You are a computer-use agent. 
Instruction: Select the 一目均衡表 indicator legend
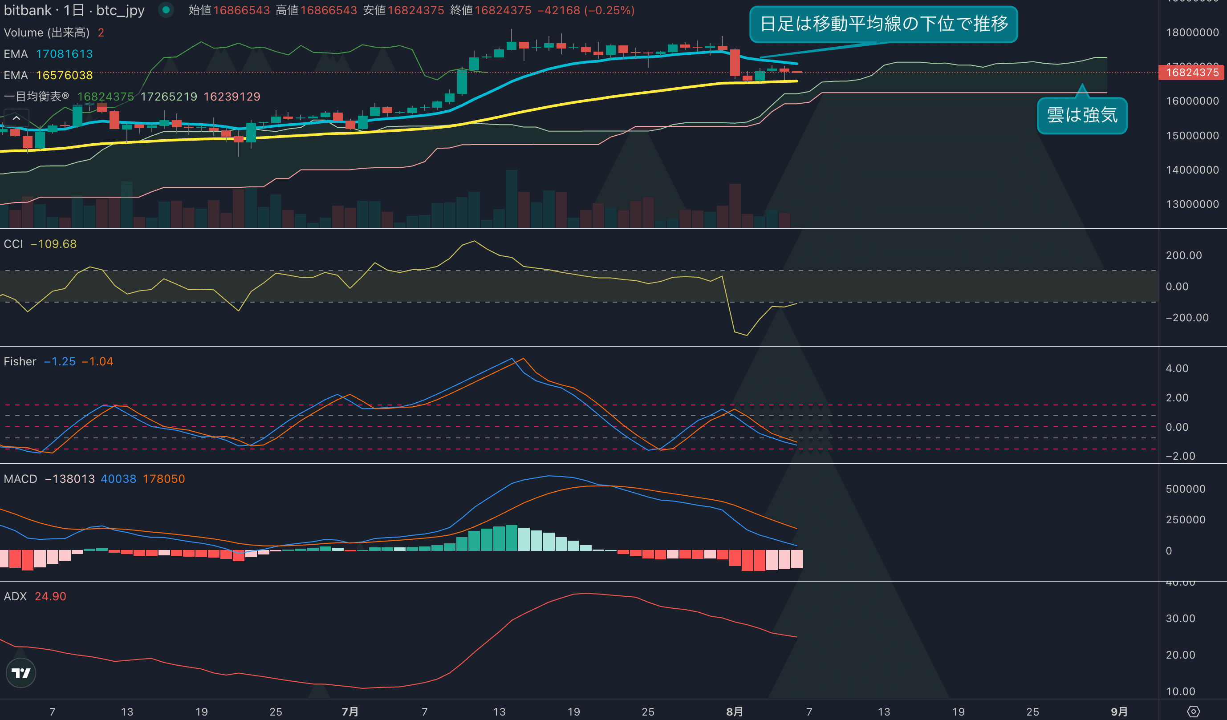37,97
